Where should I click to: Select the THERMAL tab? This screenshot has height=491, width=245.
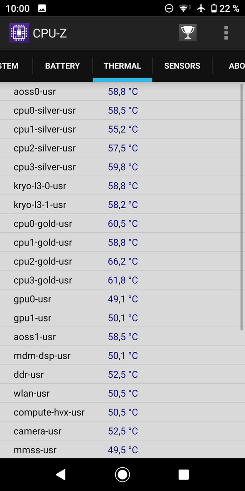[122, 66]
